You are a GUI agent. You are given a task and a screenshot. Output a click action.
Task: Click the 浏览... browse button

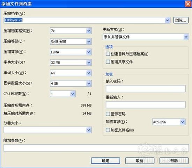pos(181,20)
